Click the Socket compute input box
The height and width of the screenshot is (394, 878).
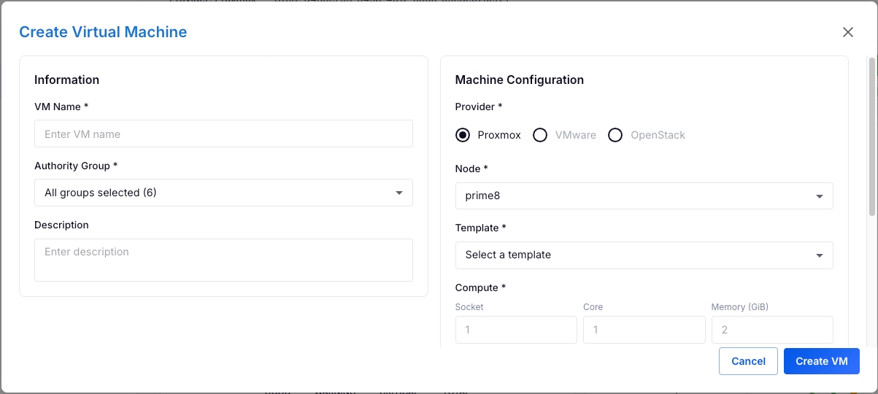click(516, 330)
